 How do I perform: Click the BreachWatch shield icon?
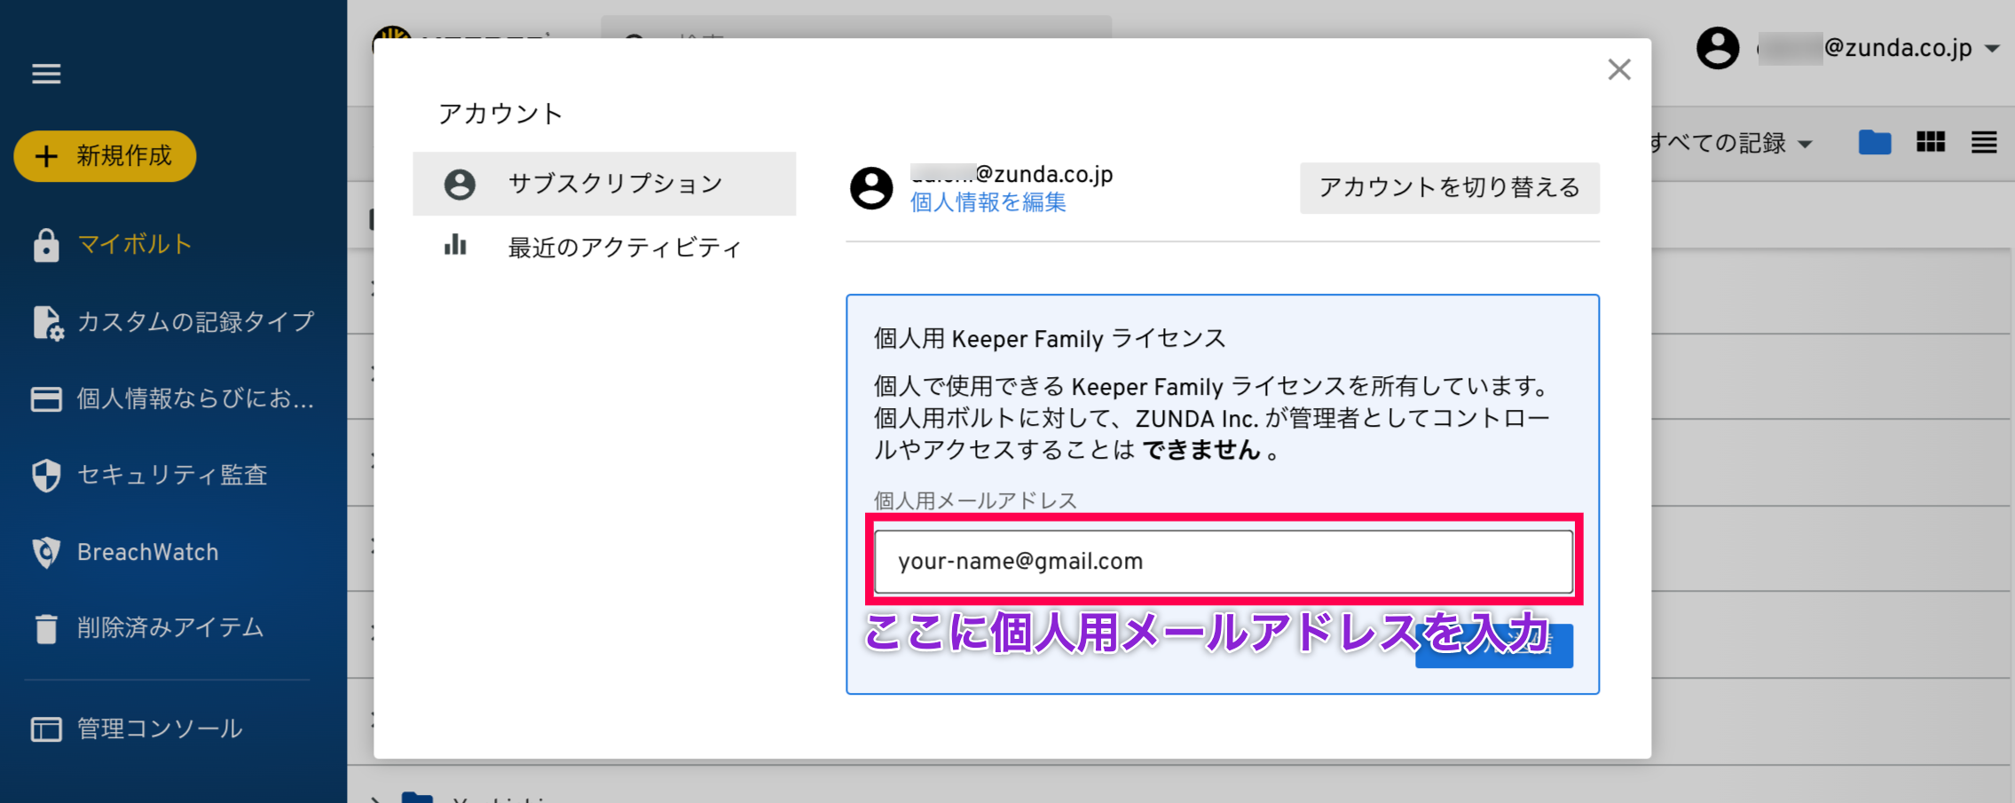(46, 552)
